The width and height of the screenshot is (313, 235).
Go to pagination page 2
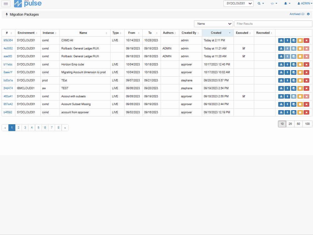18,128
